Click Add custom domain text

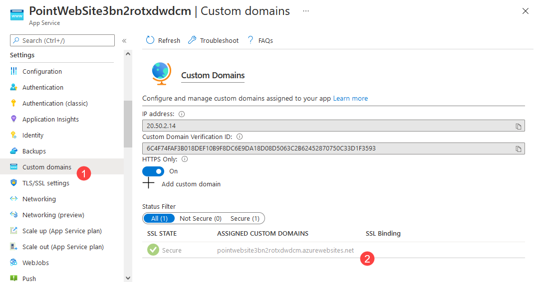tap(191, 184)
